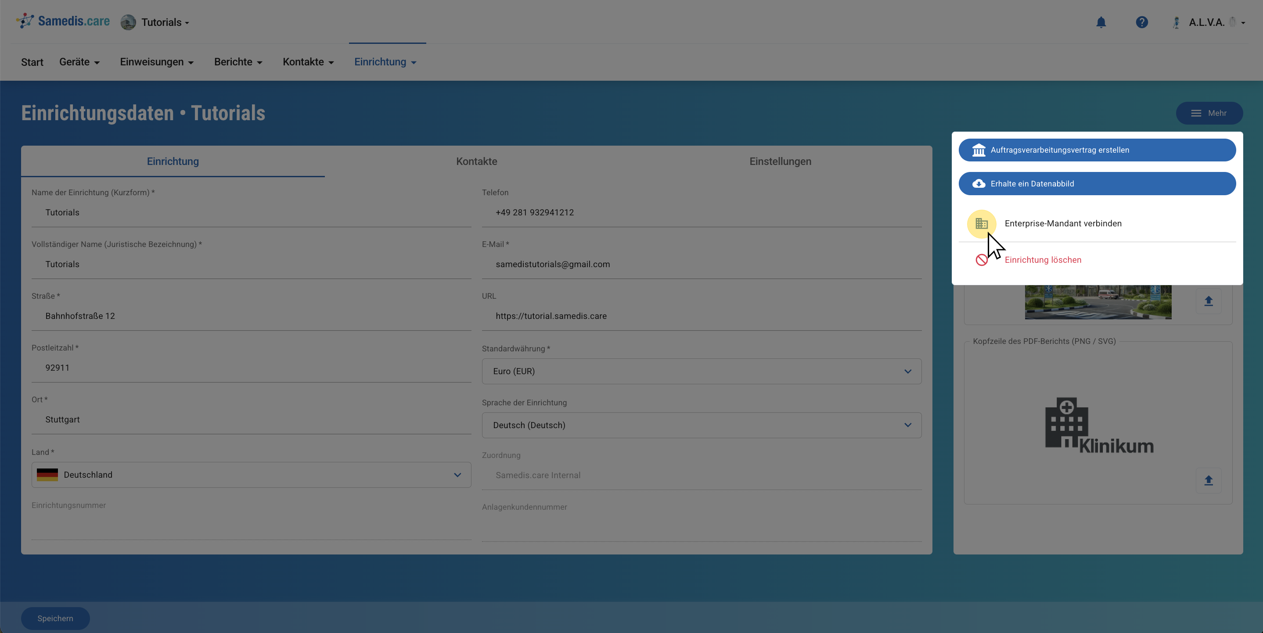Image resolution: width=1263 pixels, height=633 pixels.
Task: Open the Land Deutschland dropdown
Action: 251,475
